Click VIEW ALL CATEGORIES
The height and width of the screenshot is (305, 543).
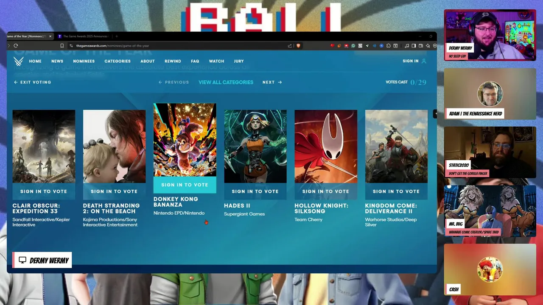coord(226,82)
